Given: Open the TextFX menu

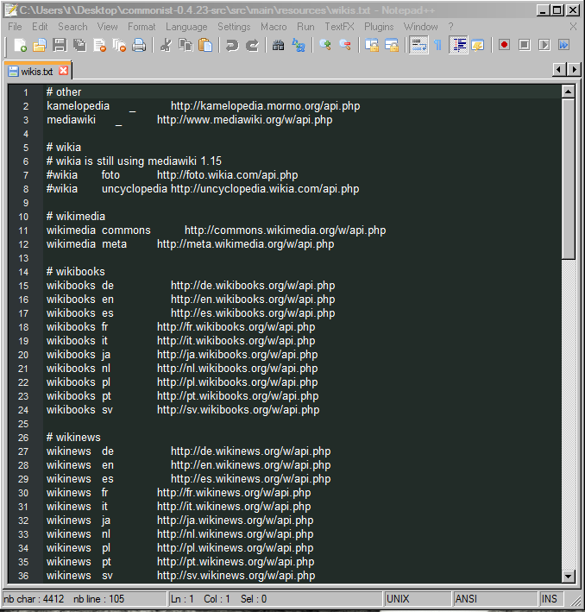Looking at the screenshot, I should 339,27.
